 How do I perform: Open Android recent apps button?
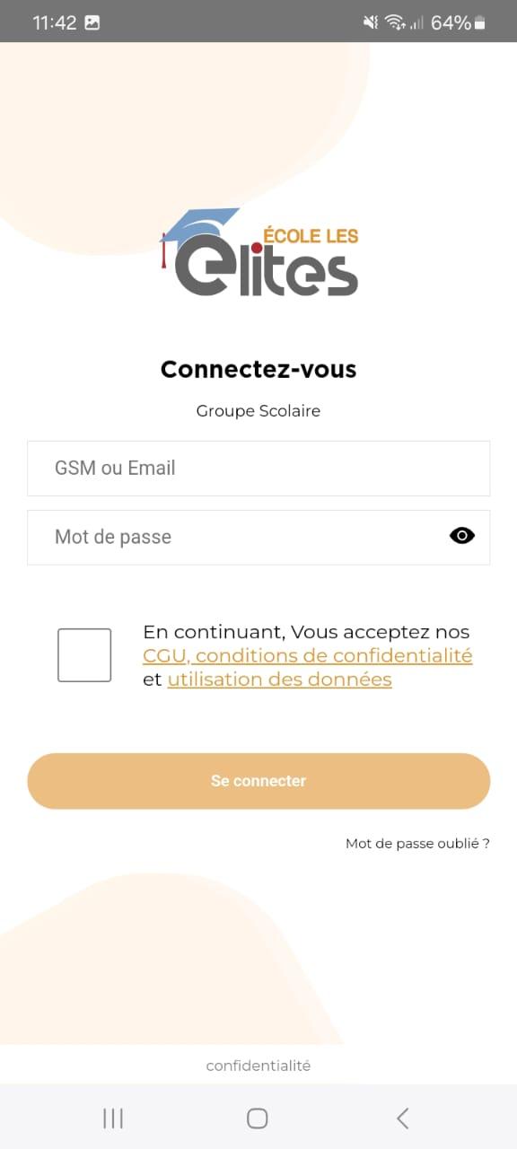click(x=113, y=1118)
